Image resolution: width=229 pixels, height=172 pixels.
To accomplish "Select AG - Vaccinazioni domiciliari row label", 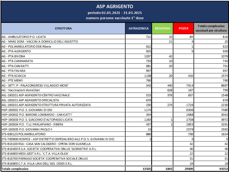I will [x=21, y=90].
